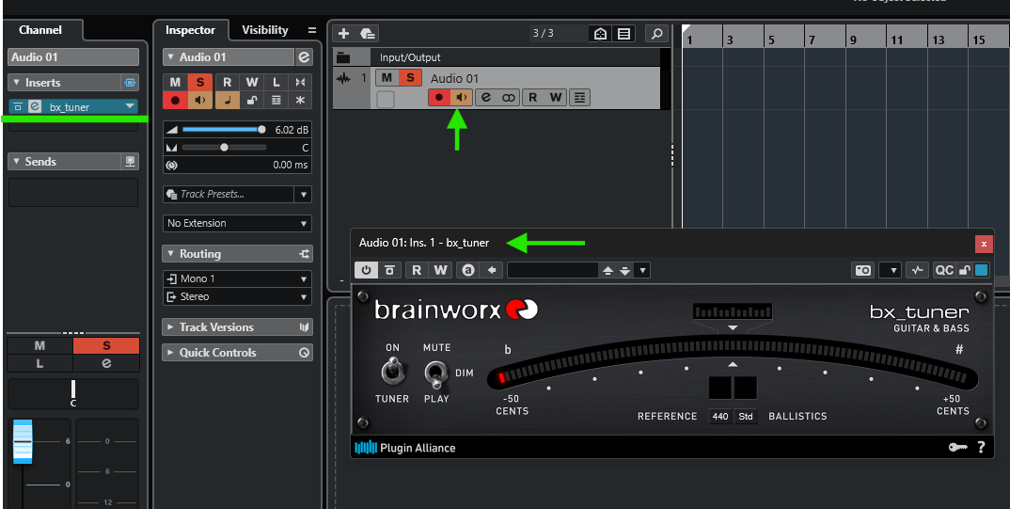1010x509 pixels.
Task: Open No Extension dropdown
Action: tap(237, 223)
